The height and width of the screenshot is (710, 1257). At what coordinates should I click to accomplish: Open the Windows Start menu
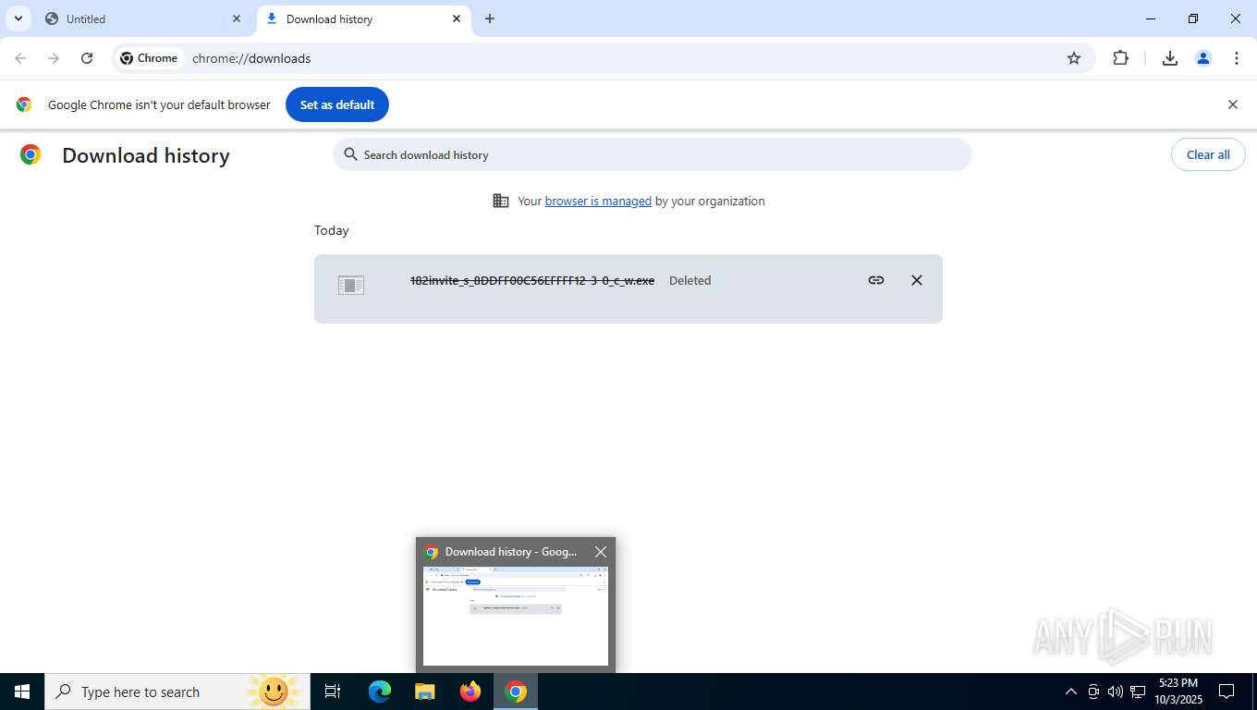click(22, 692)
